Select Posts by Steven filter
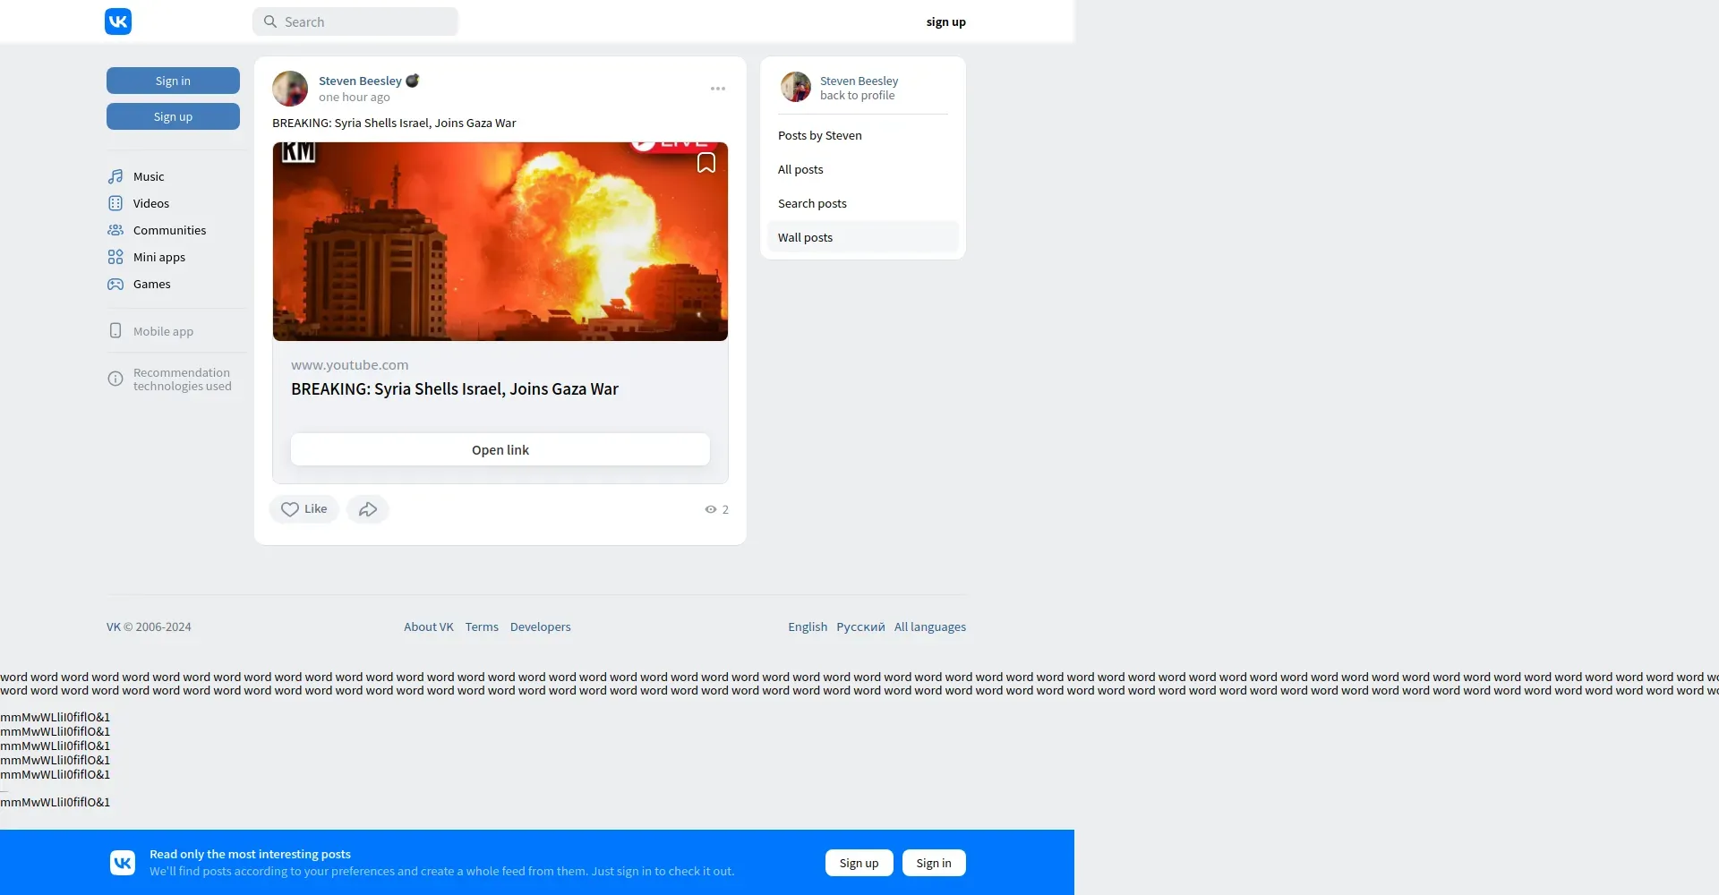Screen dimensions: 1719x895 [x=863, y=135]
